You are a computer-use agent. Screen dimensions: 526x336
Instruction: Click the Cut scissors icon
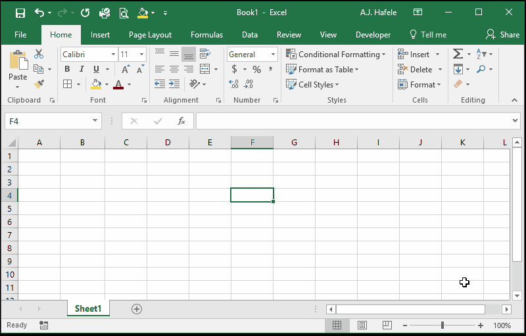(39, 54)
